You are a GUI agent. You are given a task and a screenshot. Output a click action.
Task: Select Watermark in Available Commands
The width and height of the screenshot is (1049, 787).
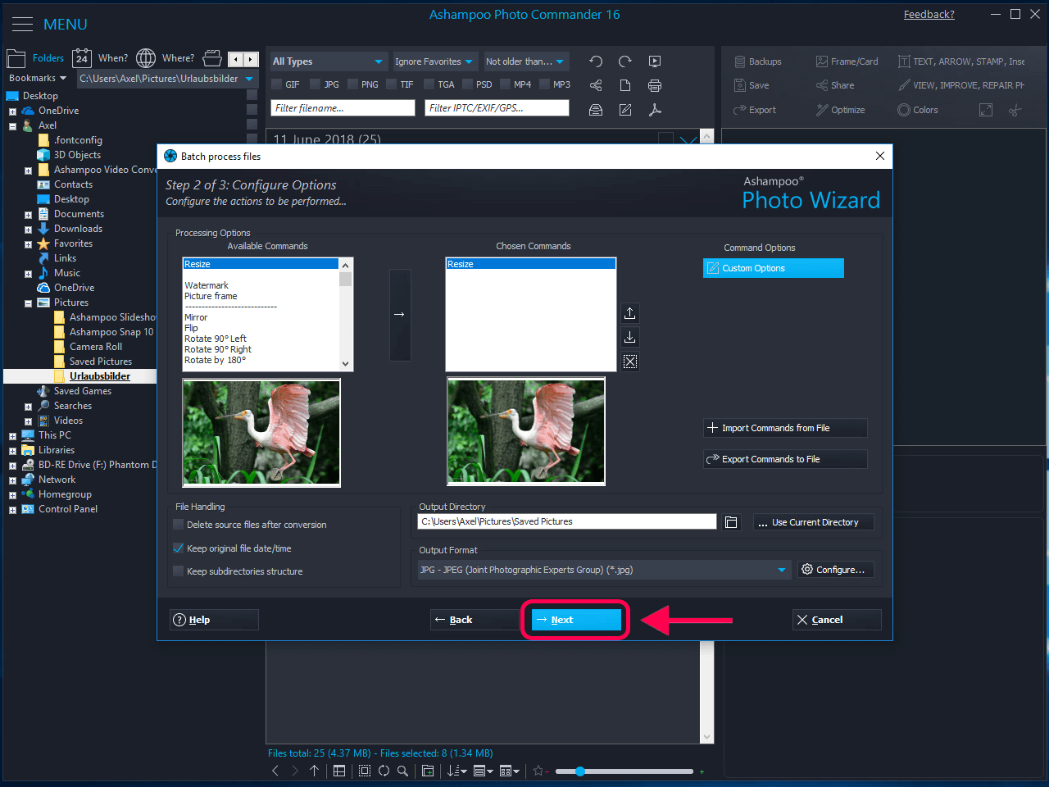click(207, 285)
